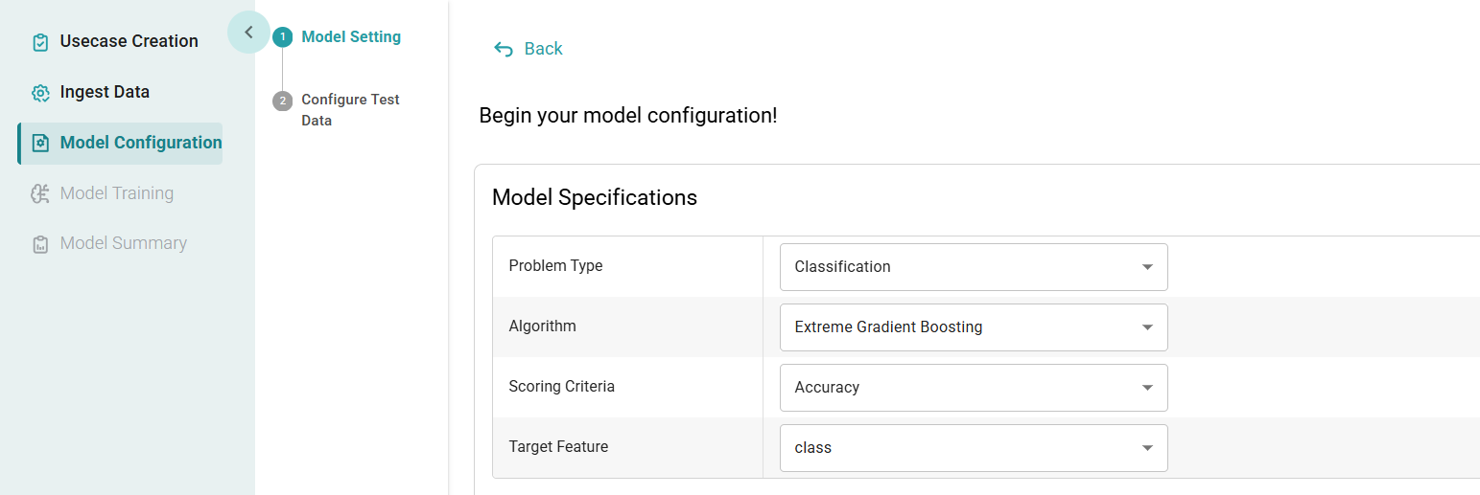Open the Scoring Criteria dropdown
The width and height of the screenshot is (1480, 495).
pyautogui.click(x=974, y=388)
